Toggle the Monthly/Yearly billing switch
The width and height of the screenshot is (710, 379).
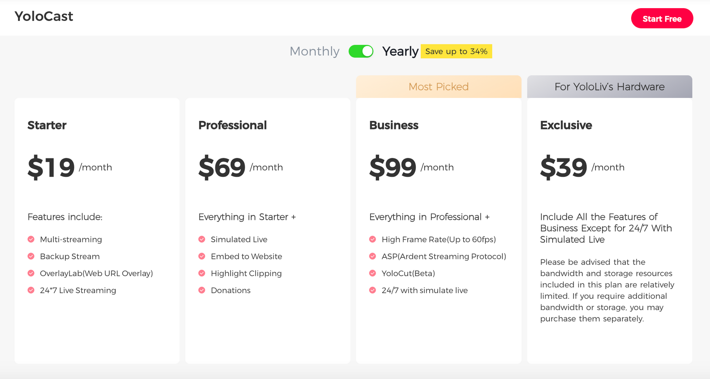point(361,51)
